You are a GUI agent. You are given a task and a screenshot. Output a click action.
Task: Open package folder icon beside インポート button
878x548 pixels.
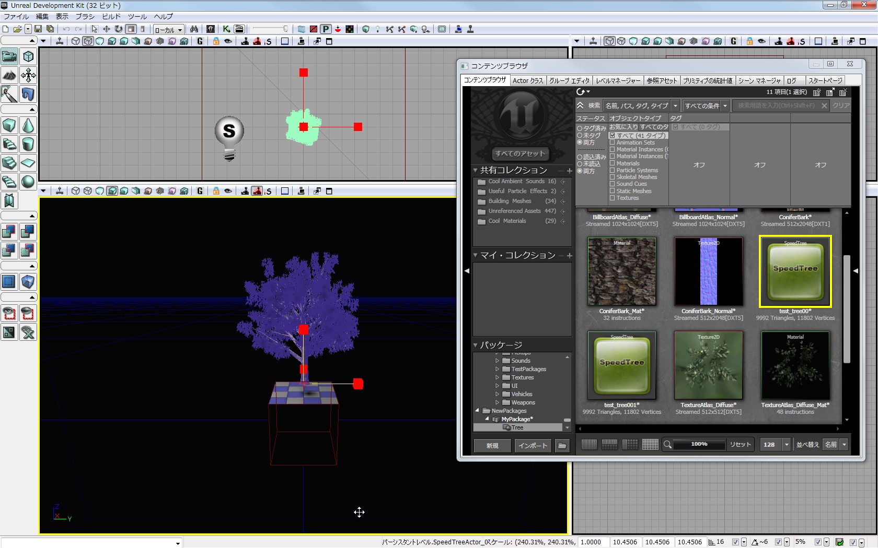tap(562, 445)
